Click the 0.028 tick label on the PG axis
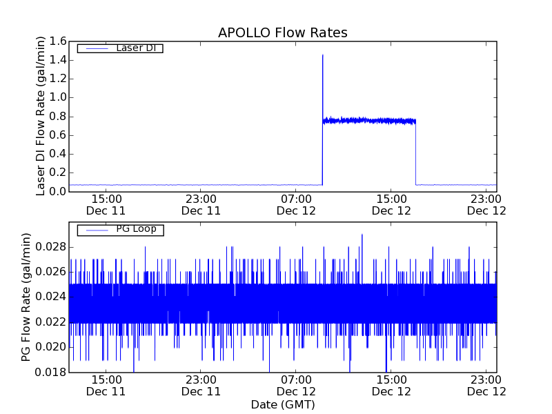The image size is (552, 414). coord(51,247)
